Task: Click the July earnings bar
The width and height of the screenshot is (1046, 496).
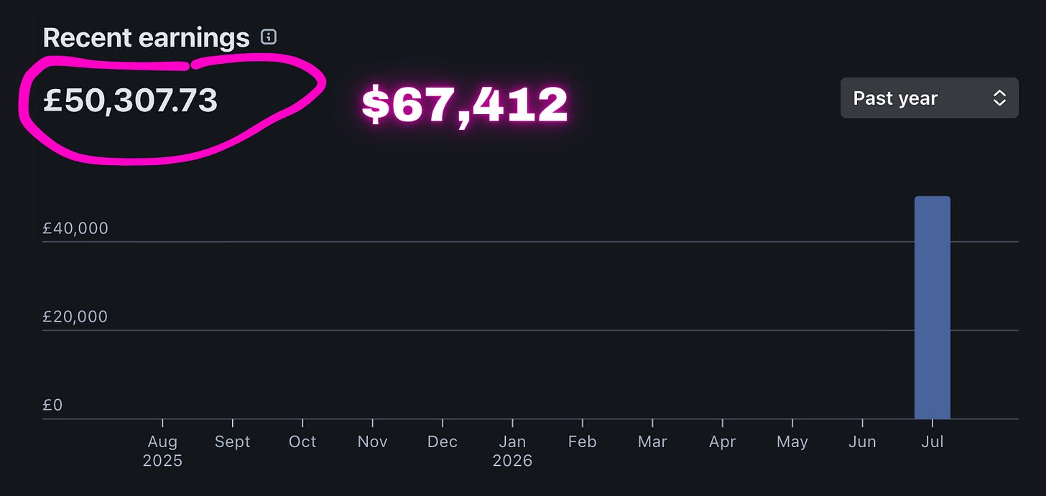Action: (x=932, y=307)
